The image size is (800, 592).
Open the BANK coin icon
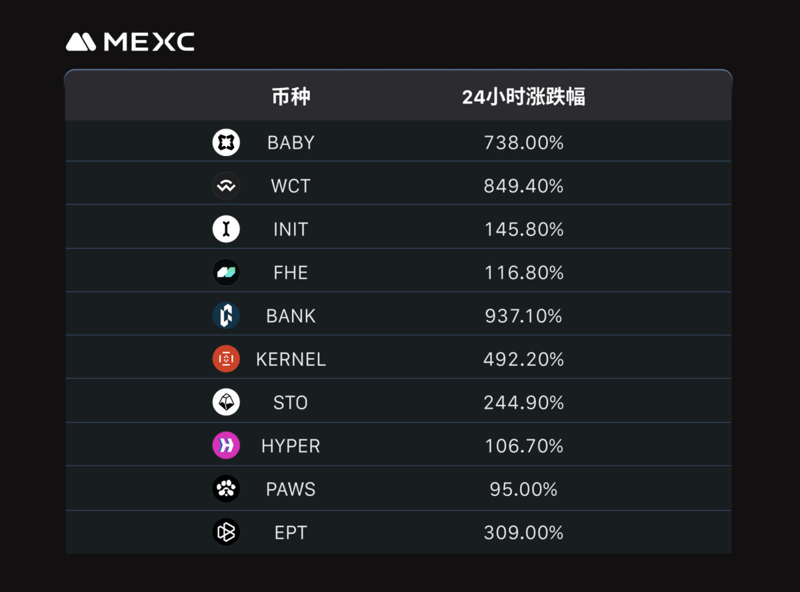click(226, 315)
